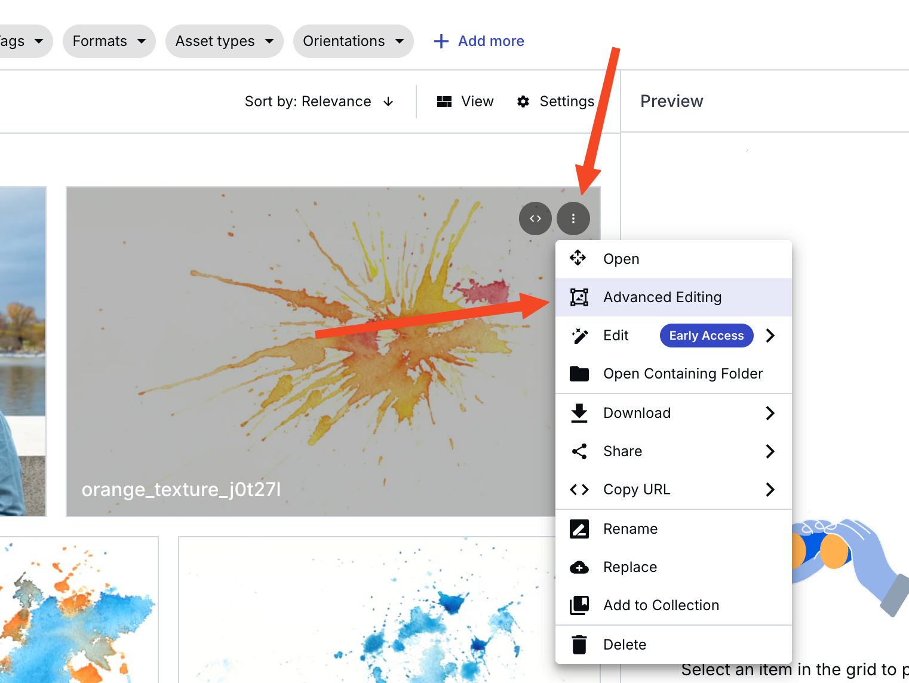909x683 pixels.
Task: Click the three-dot more options button
Action: point(573,219)
